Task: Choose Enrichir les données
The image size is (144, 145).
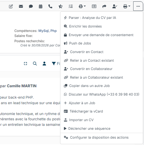Action: pos(102,26)
